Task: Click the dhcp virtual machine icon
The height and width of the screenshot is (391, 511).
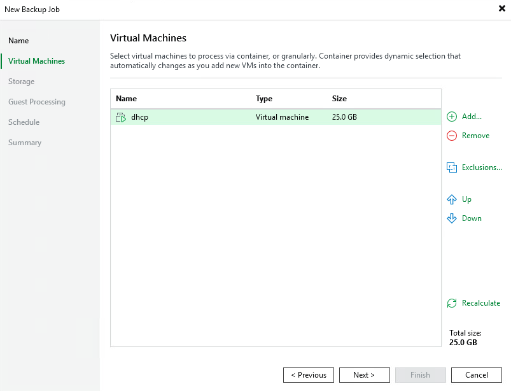Action: 121,117
